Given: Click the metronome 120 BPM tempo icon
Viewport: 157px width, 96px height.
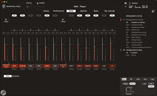Looking at the screenshot, I should [x=37, y=3].
